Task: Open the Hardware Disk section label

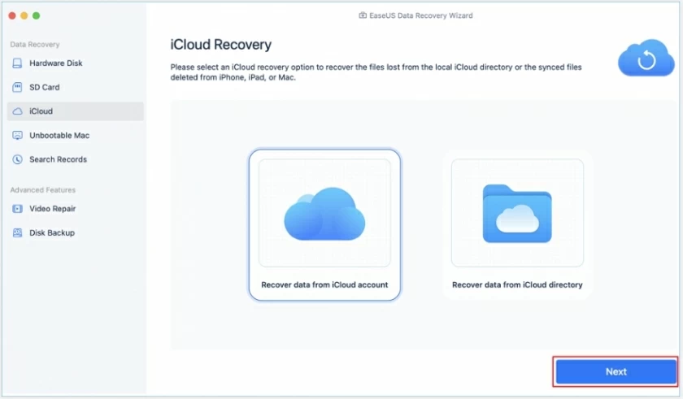Action: tap(56, 63)
